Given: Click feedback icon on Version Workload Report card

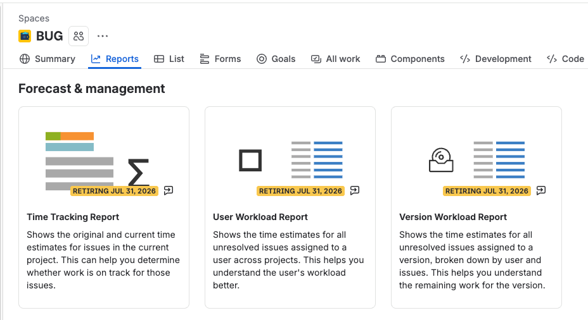Looking at the screenshot, I should (x=541, y=190).
